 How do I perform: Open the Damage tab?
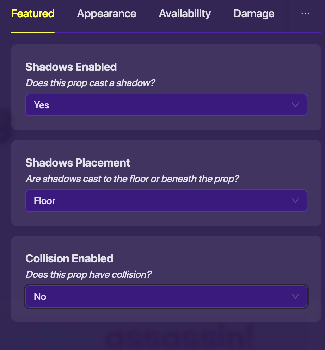coord(254,14)
